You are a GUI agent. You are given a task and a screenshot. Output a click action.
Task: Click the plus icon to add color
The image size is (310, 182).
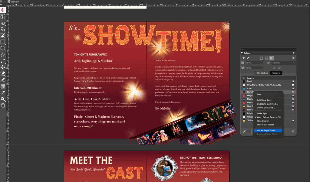tap(244, 58)
